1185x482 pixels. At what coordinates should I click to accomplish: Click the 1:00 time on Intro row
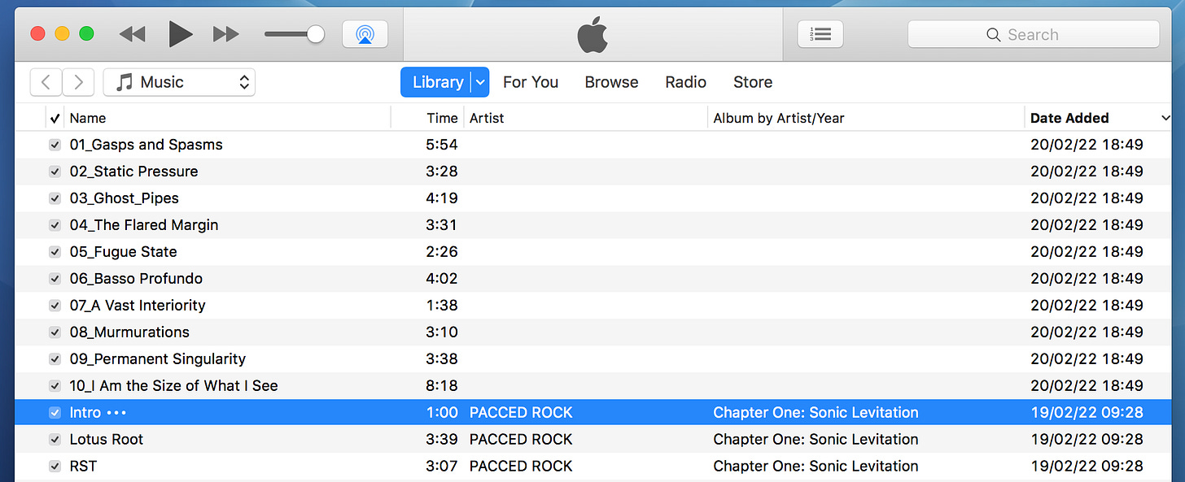[442, 413]
